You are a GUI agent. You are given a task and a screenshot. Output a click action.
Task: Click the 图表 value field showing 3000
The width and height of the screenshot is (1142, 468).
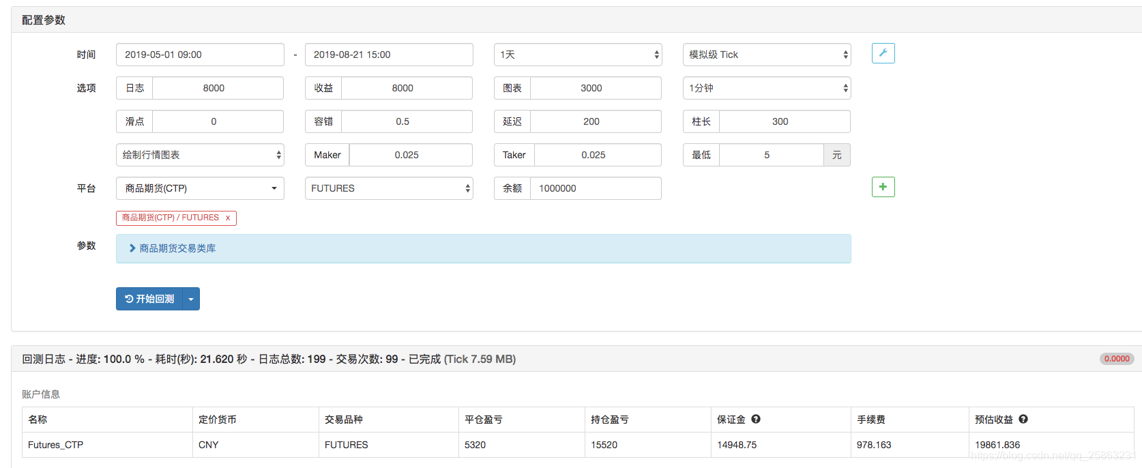click(596, 88)
